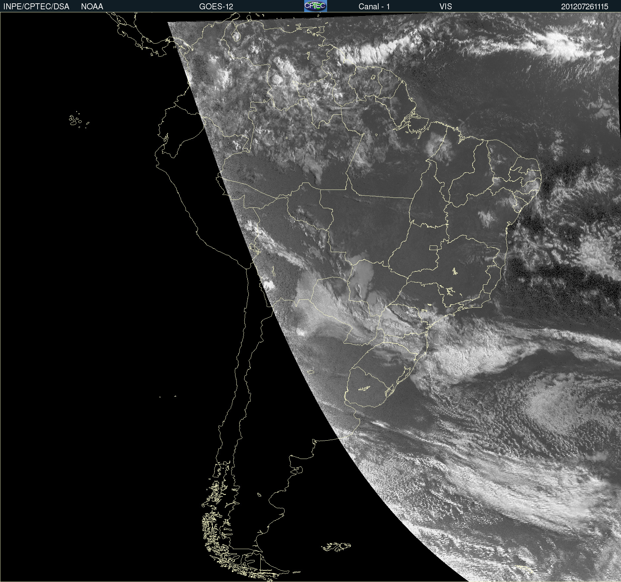
Task: Click the 201207261115 timestamp
Action: [584, 7]
